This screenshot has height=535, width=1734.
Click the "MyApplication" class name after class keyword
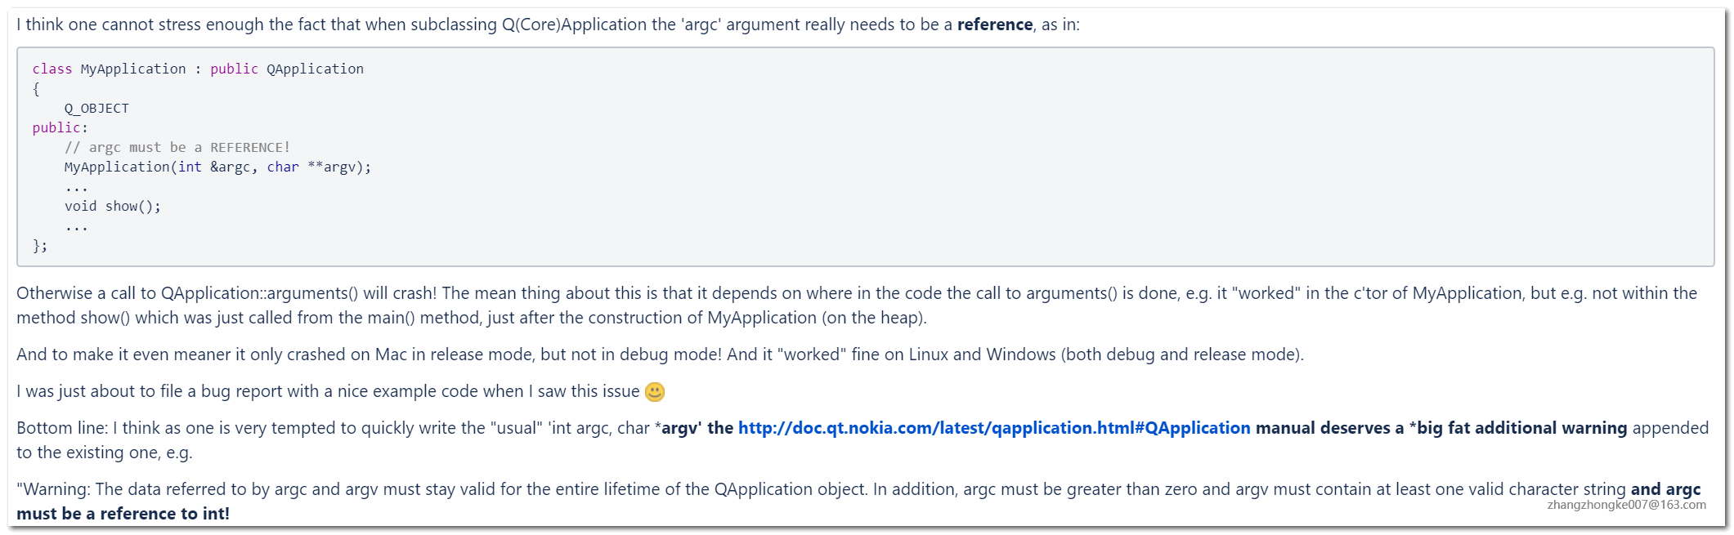133,69
